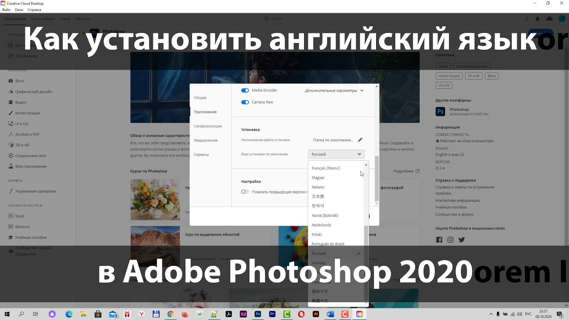
Task: Open Photoshop's Twitter page icon
Action: [462, 240]
